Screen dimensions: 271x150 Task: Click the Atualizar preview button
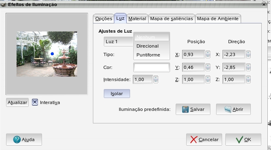pyautogui.click(x=17, y=102)
